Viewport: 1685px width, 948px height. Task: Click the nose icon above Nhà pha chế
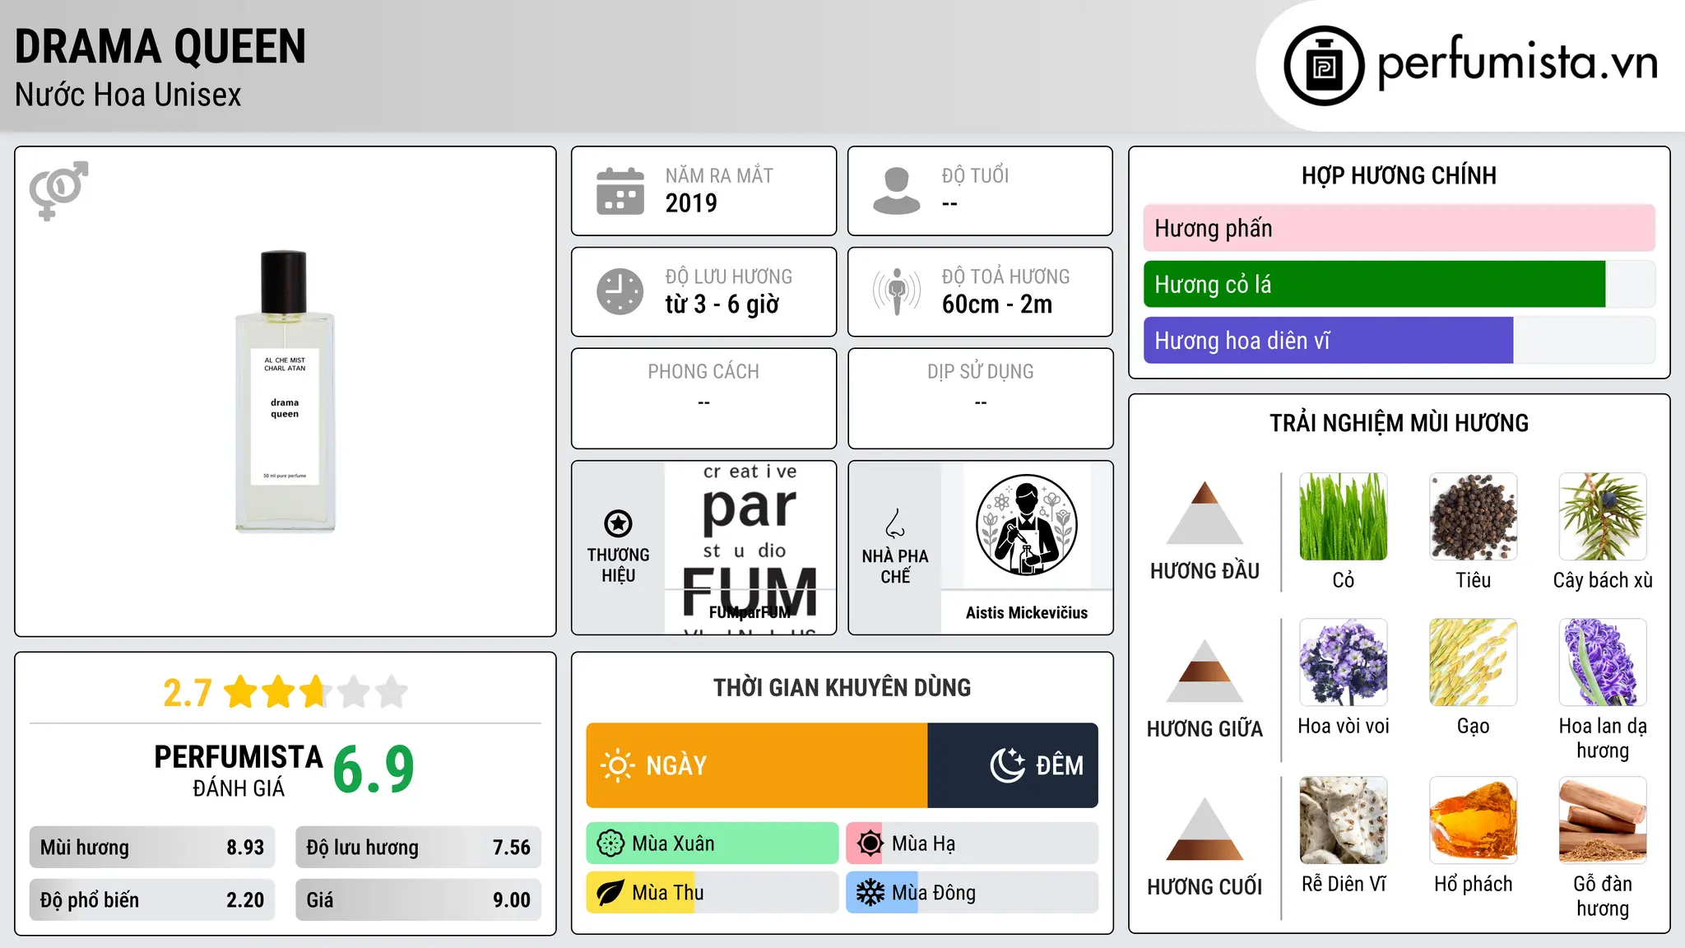click(895, 523)
